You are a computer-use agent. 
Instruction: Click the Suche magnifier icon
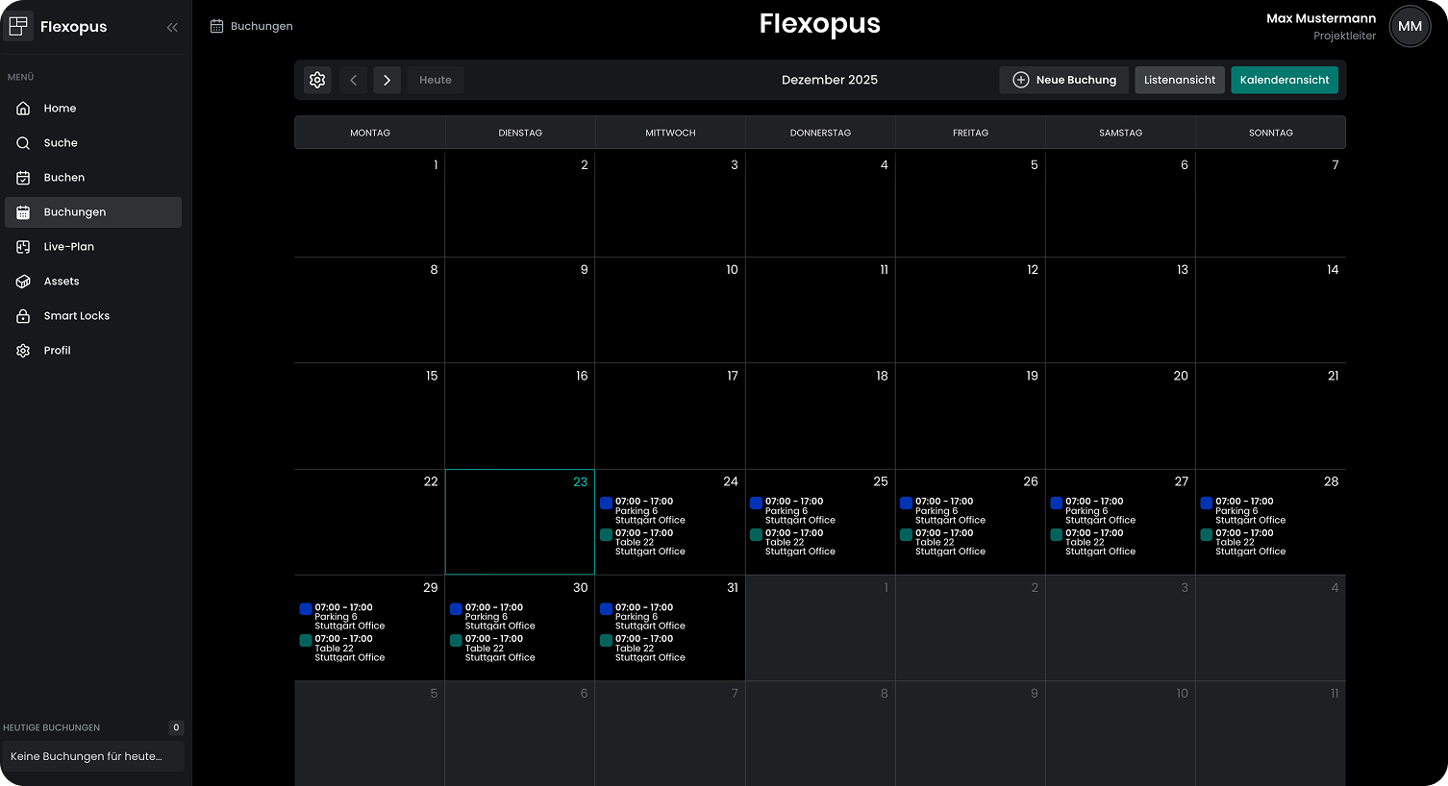click(23, 143)
